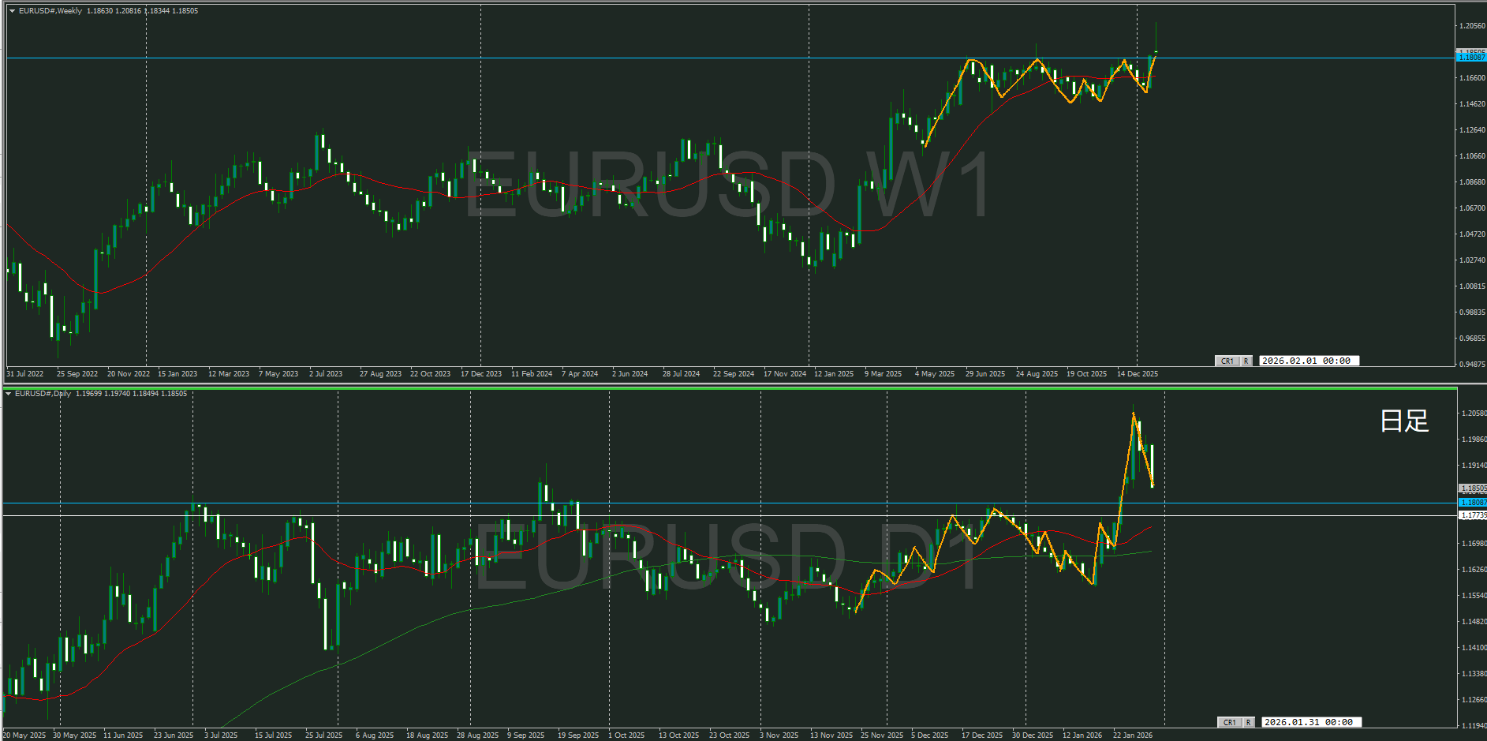Click the 14 Dec 2025 label on weekly time axis
The height and width of the screenshot is (741, 1487).
tap(1137, 374)
